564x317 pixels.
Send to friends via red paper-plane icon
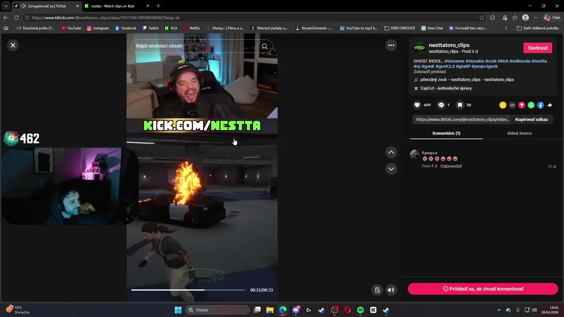(x=522, y=105)
